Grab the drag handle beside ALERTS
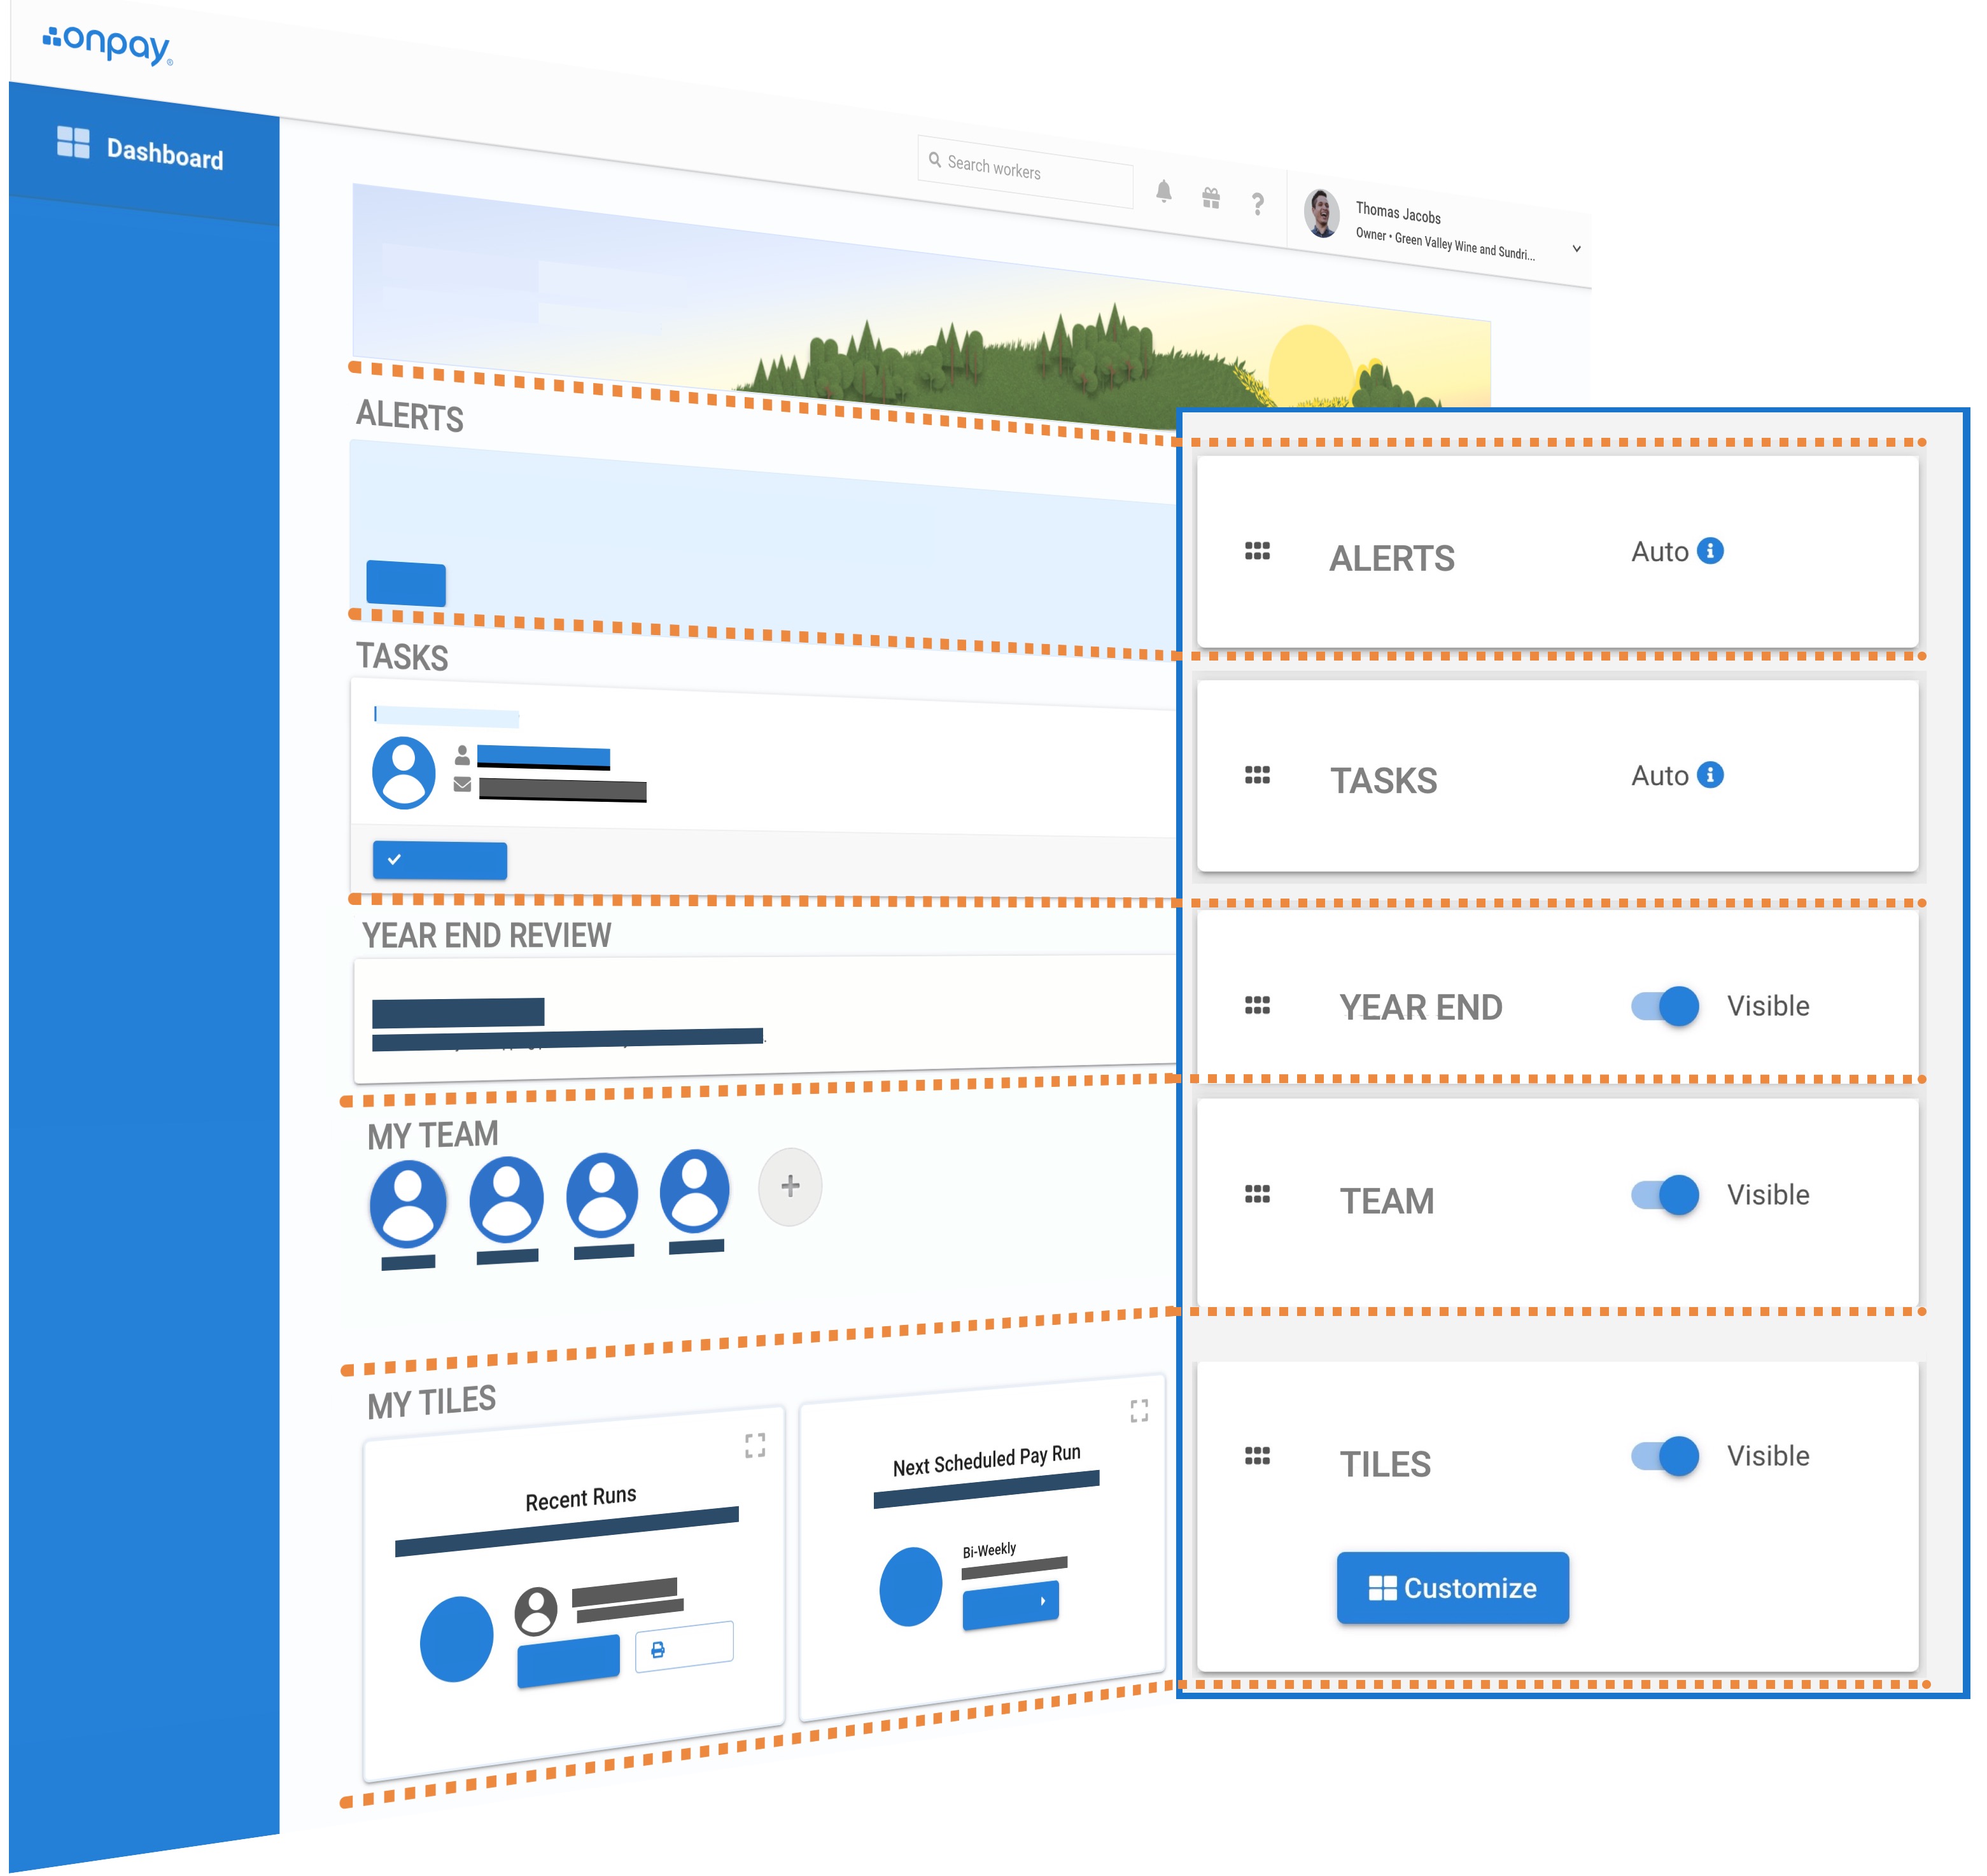Image resolution: width=1987 pixels, height=1876 pixels. [1257, 551]
